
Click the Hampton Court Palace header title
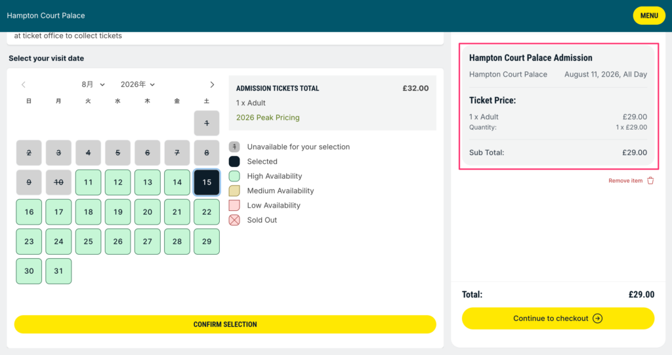tap(46, 16)
